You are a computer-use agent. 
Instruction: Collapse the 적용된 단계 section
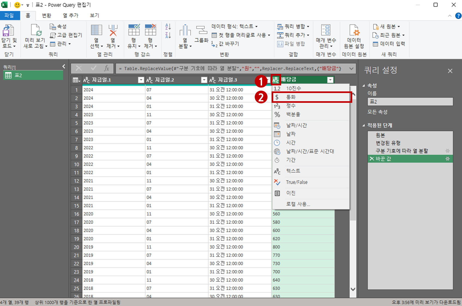tap(364, 125)
